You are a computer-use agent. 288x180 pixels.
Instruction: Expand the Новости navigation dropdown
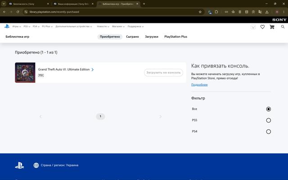point(103,27)
